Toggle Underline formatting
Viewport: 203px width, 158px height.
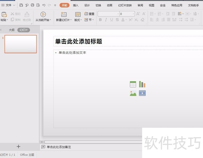(x=112, y=20)
